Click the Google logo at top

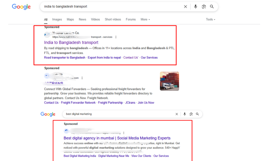pyautogui.click(x=21, y=7)
